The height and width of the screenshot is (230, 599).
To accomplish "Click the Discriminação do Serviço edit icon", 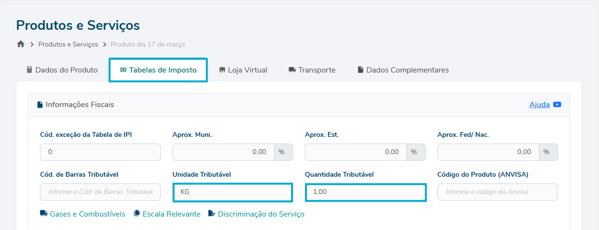I will (x=212, y=214).
